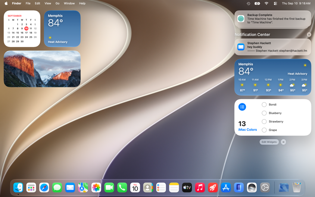Open the Help menu
315x197 pixels.
pos(82,3)
